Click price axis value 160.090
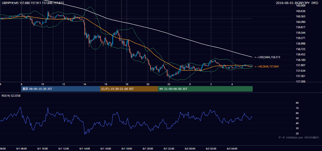Screen dimensions: 322x151 (x=301, y=22)
